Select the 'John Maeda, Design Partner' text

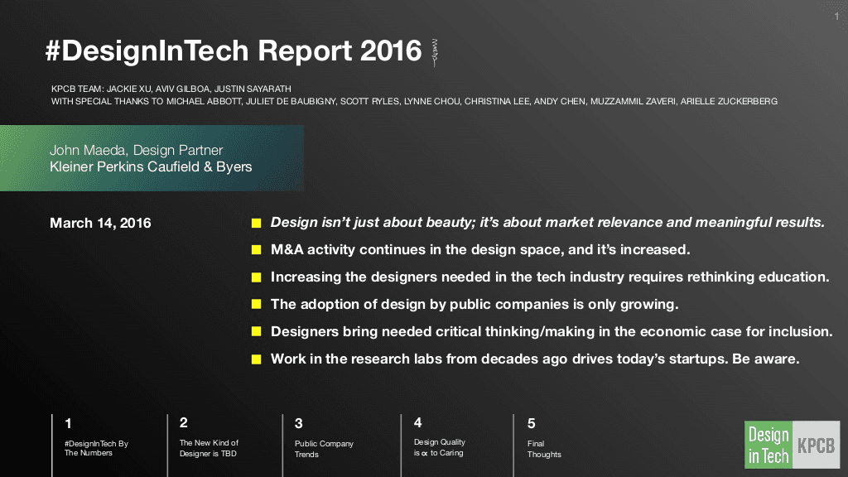(x=136, y=151)
